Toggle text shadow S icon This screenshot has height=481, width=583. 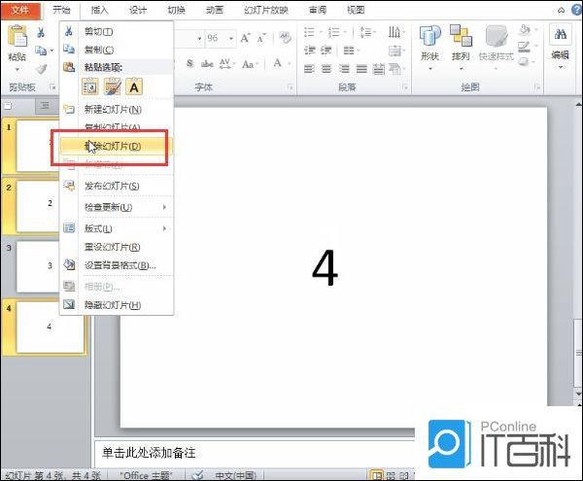coord(189,63)
